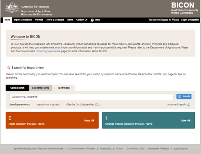Select the Quick Search tab

(17, 88)
